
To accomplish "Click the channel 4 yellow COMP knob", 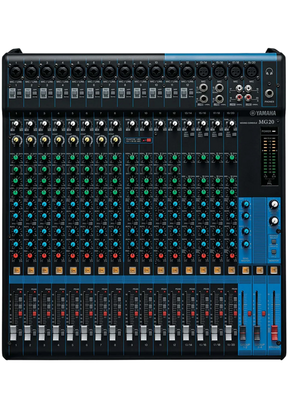I will 58,140.
